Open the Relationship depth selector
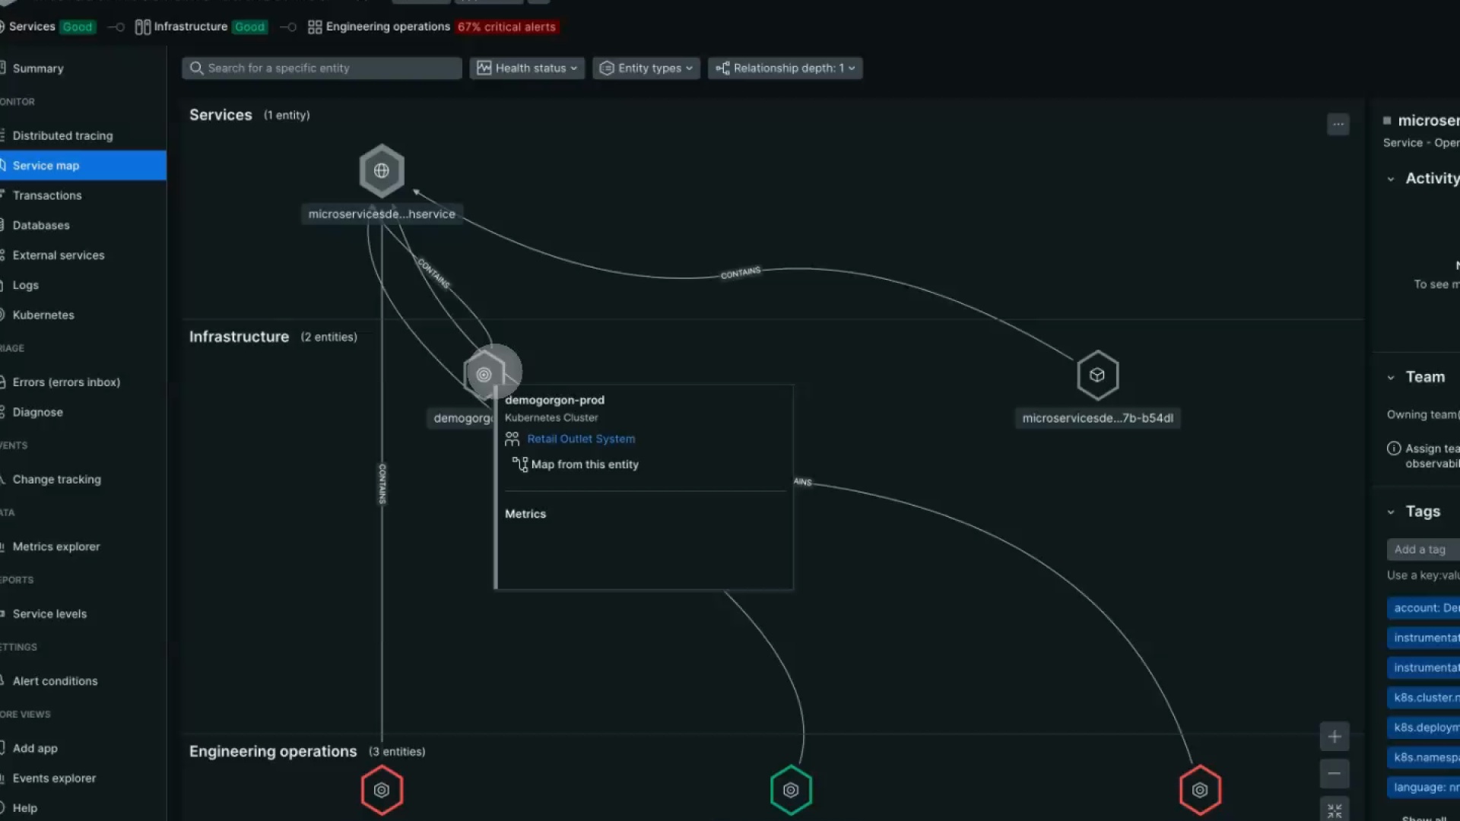 785,68
